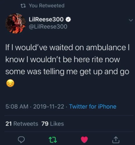Unlike the tweet via red heart

pyautogui.click(x=84, y=140)
